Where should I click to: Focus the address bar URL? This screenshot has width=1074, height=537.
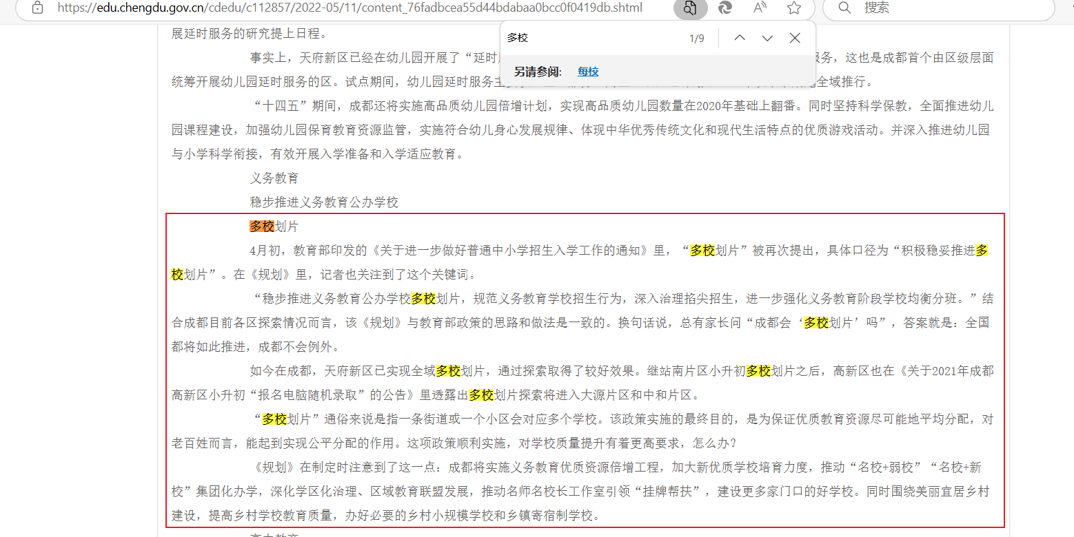(349, 8)
